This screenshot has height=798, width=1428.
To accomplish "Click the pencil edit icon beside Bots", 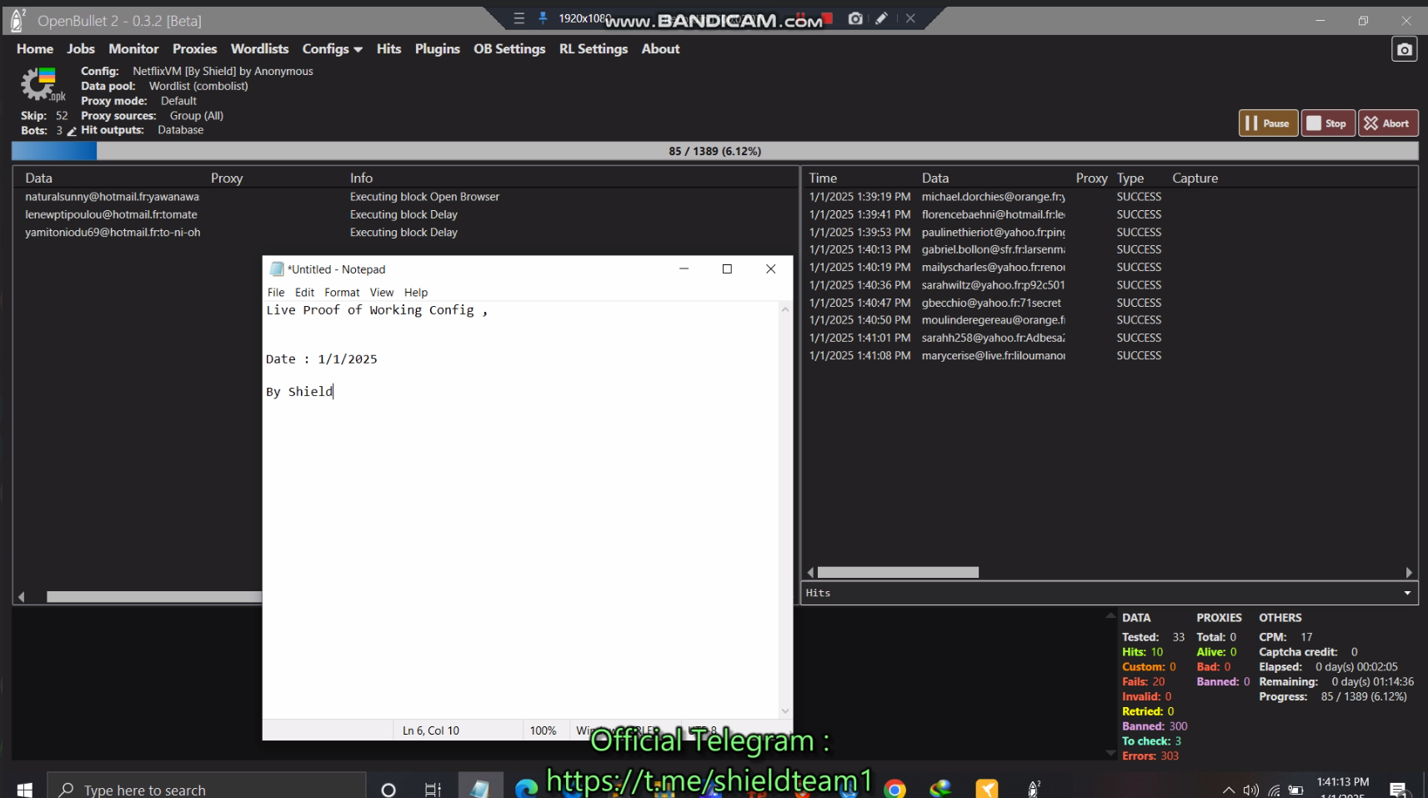I will tap(72, 131).
